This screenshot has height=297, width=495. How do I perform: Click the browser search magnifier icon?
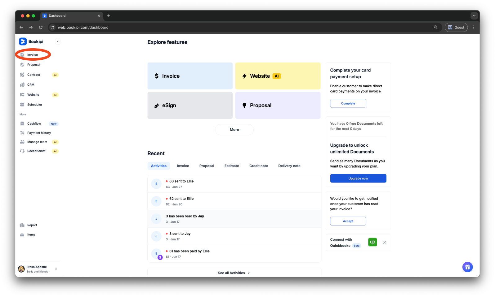click(x=435, y=27)
